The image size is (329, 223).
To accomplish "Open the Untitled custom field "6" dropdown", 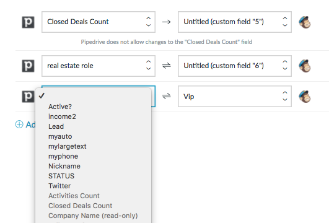I will [x=235, y=66].
